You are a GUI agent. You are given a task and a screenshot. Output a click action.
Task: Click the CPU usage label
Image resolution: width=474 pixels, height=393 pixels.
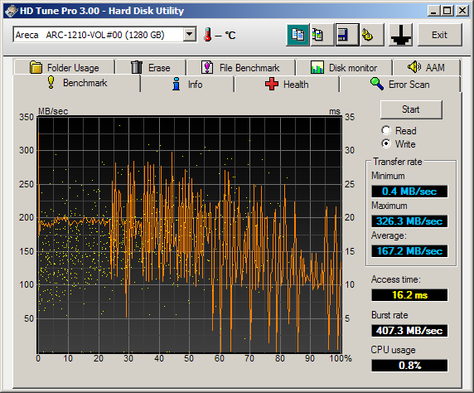point(394,350)
